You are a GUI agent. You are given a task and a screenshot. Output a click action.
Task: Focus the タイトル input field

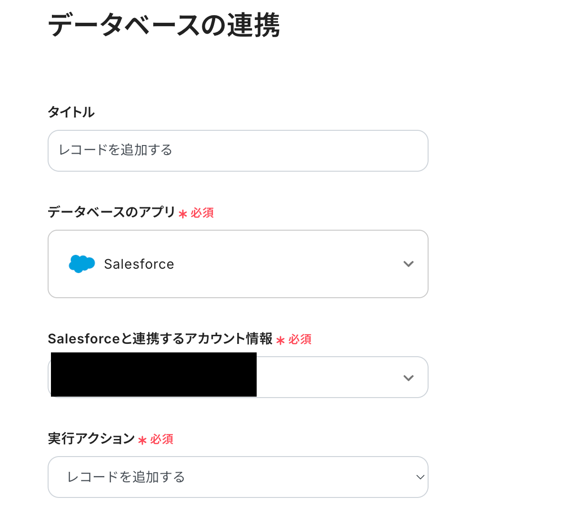coord(238,151)
